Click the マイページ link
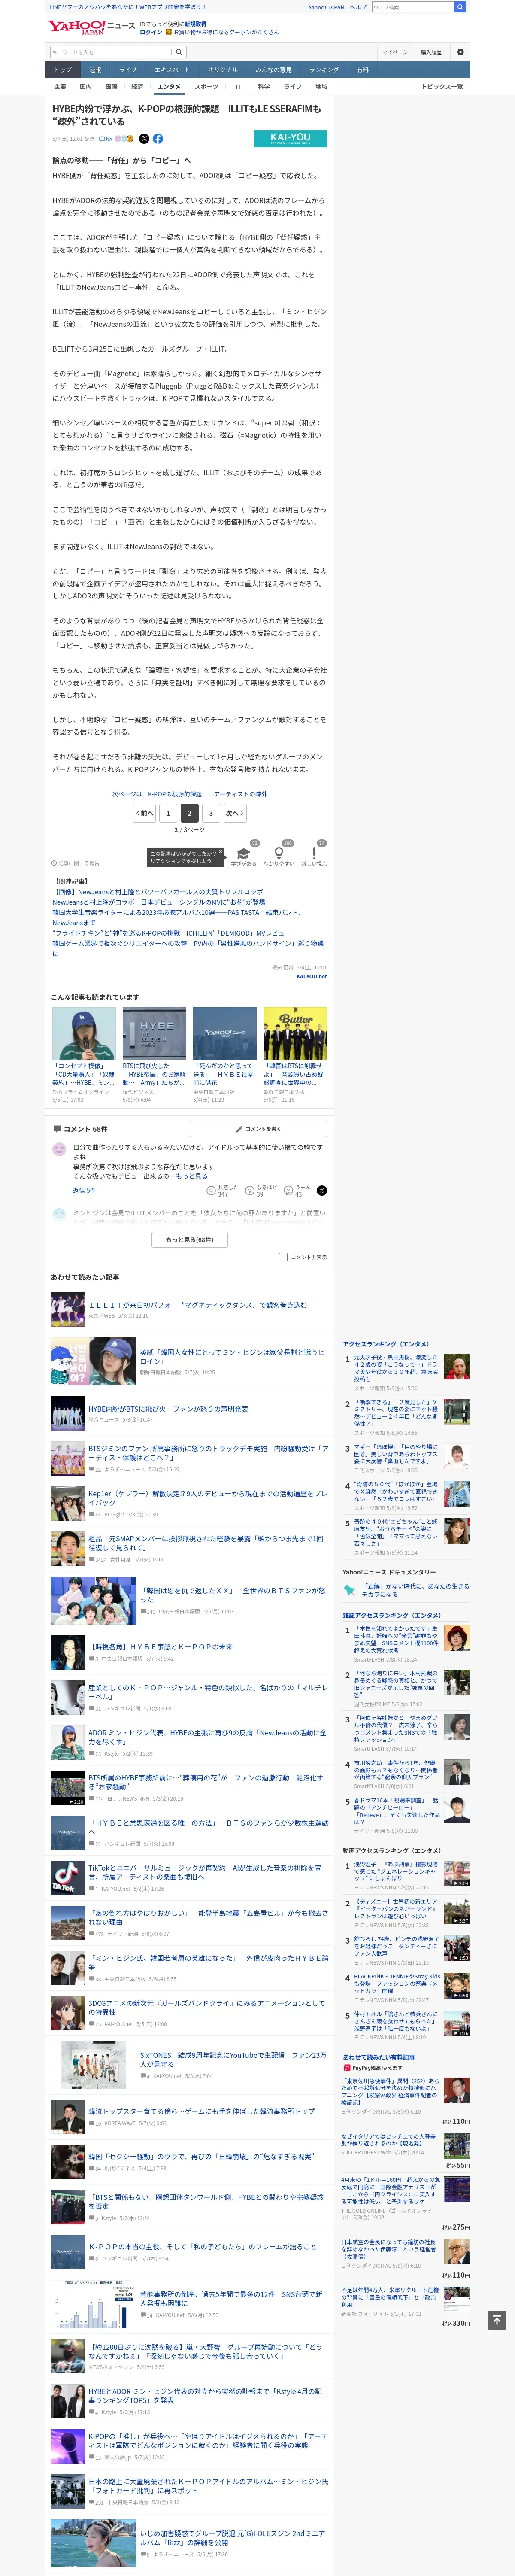Screen dimensions: 515x2576 (x=394, y=52)
